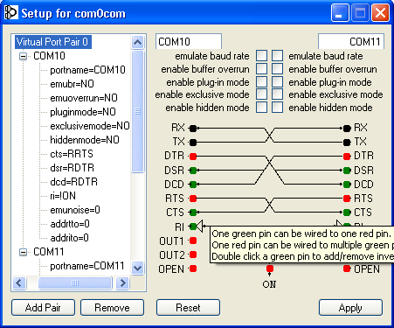The height and width of the screenshot is (328, 394).
Task: Select Virtual Port Pair 0 tree item
Action: (x=53, y=42)
